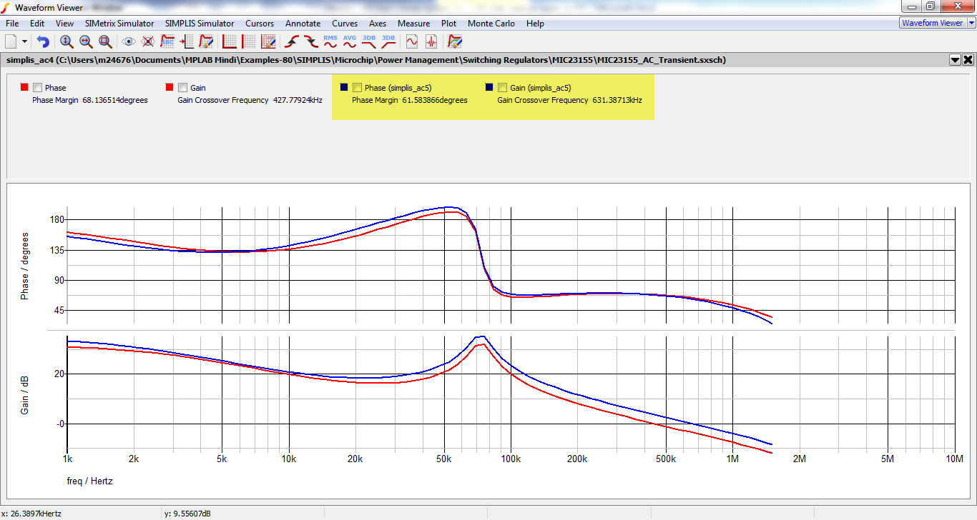This screenshot has height=520, width=977.
Task: Click the Gain Crossover Frequency 631.38713kHz text
Action: 569,101
